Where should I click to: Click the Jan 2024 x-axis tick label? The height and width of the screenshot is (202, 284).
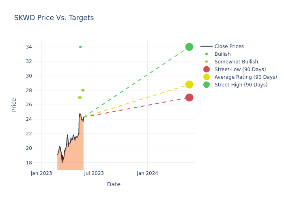click(x=147, y=173)
